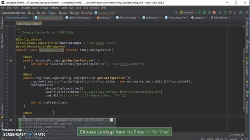Image resolution: width=250 pixels, height=140 pixels.
Task: Click SpringNeo4jDemo in the navigation breadcrumb
Action: pyautogui.click(x=14, y=13)
